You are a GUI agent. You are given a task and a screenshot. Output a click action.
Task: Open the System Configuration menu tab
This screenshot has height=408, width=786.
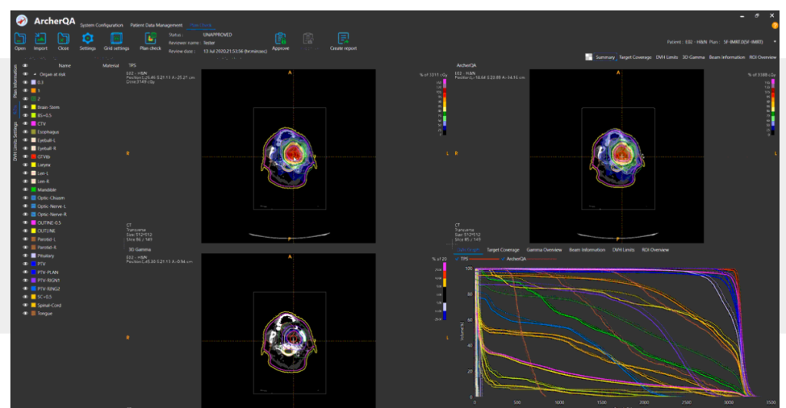click(101, 25)
